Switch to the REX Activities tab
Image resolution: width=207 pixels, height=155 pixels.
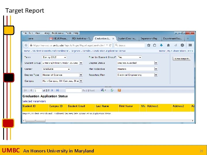pos(81,38)
